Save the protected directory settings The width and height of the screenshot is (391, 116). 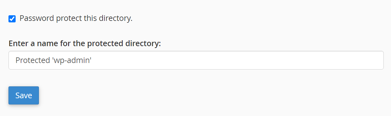(24, 95)
